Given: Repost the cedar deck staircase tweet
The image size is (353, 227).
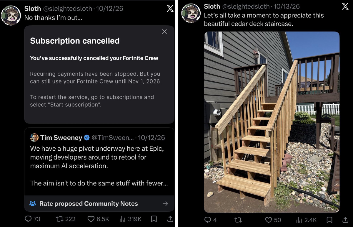Looking at the screenshot, I should 239,220.
